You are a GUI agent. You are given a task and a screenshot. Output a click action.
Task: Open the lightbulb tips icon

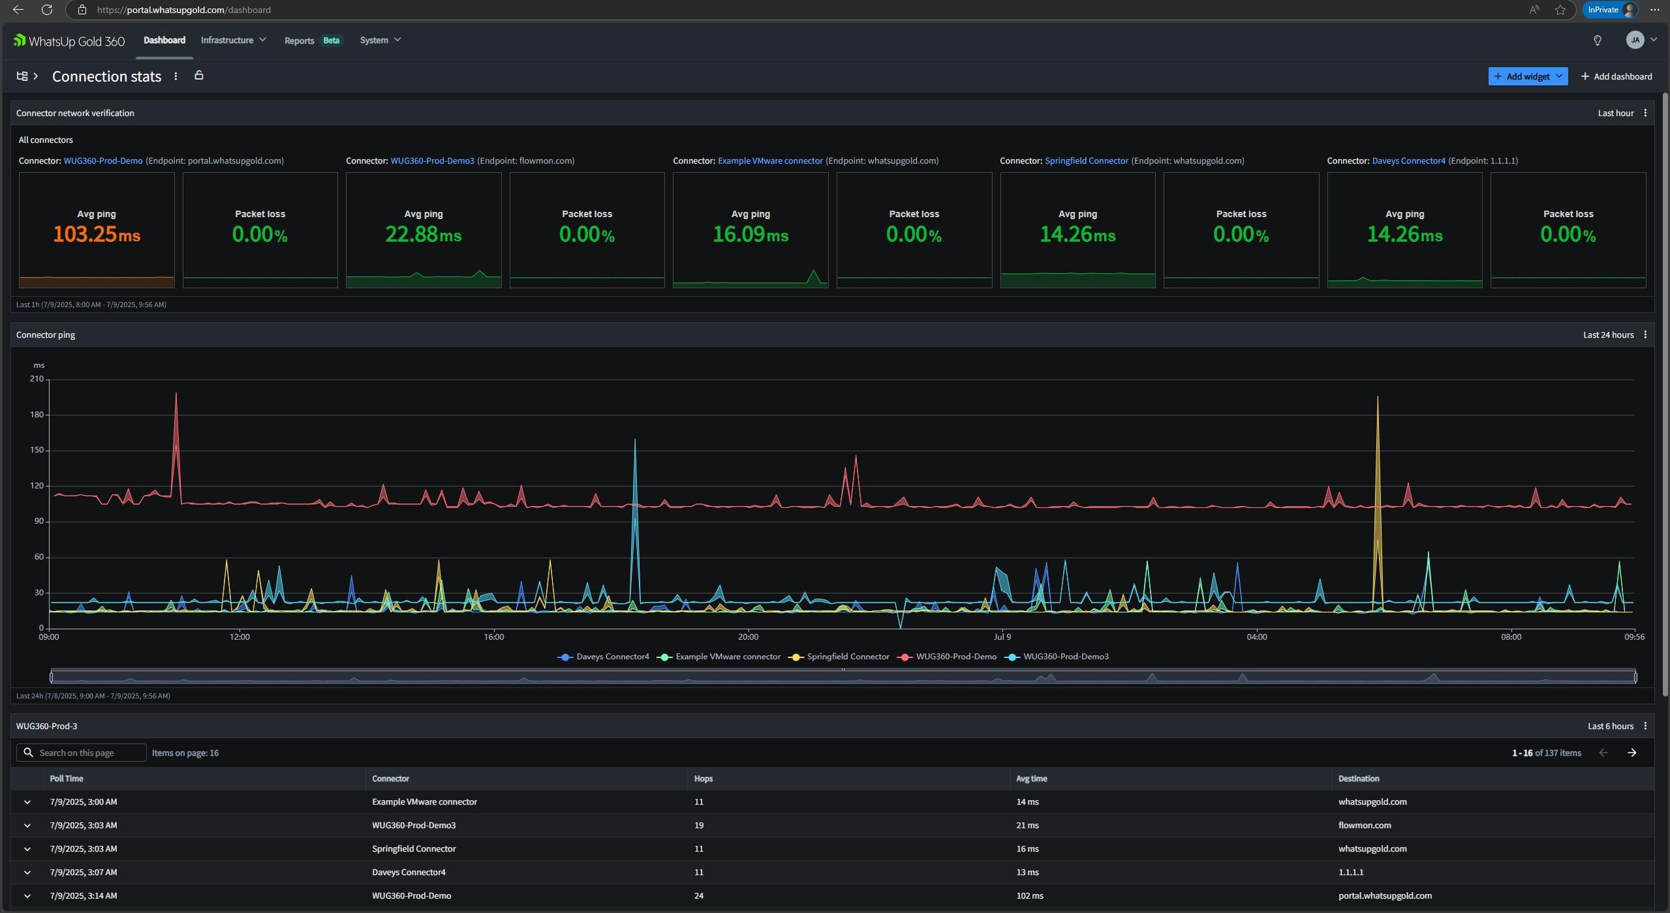(1597, 40)
